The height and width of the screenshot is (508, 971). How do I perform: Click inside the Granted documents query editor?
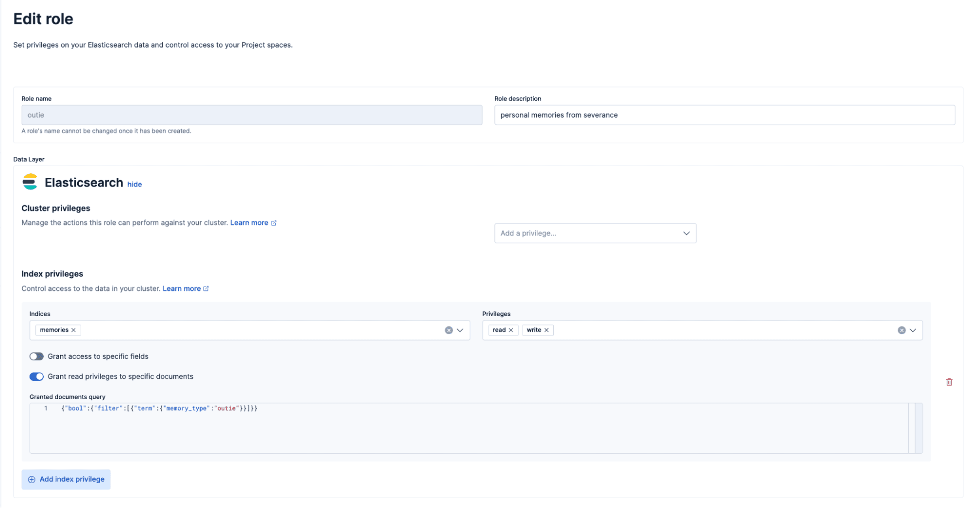click(340, 427)
